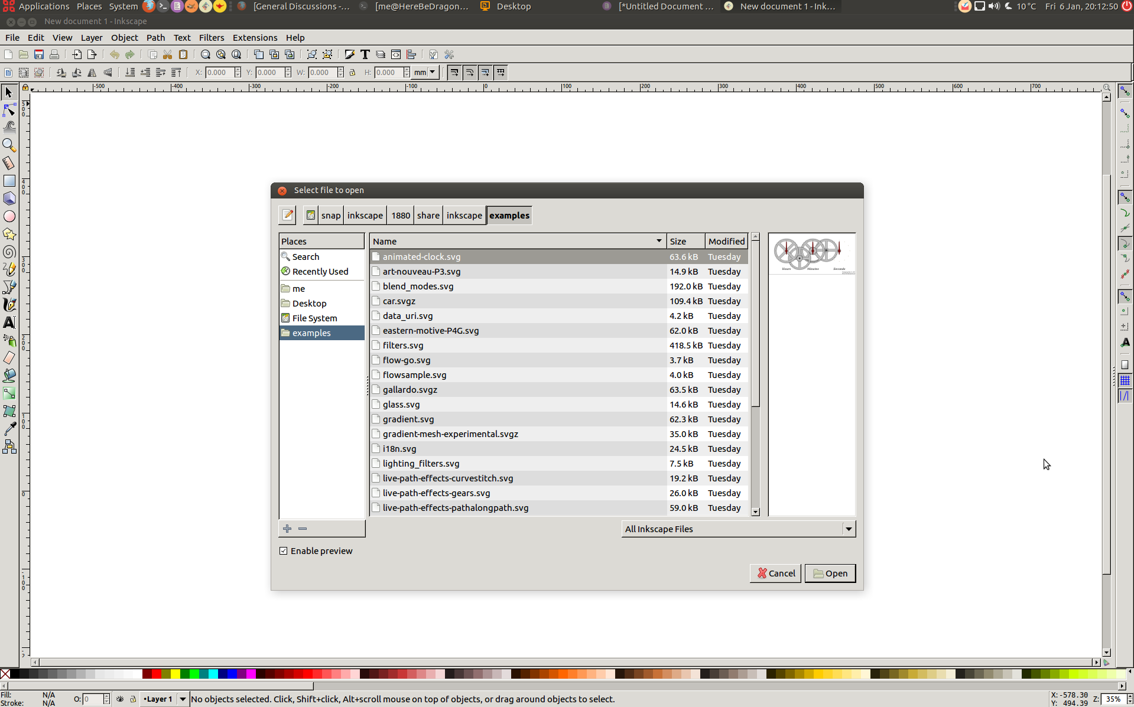Toggle snapping with the top-right snap icon
1134x707 pixels.
coord(1125,90)
